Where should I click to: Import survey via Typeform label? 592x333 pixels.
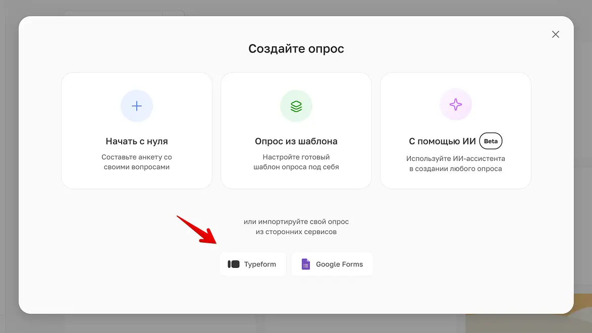pos(260,264)
